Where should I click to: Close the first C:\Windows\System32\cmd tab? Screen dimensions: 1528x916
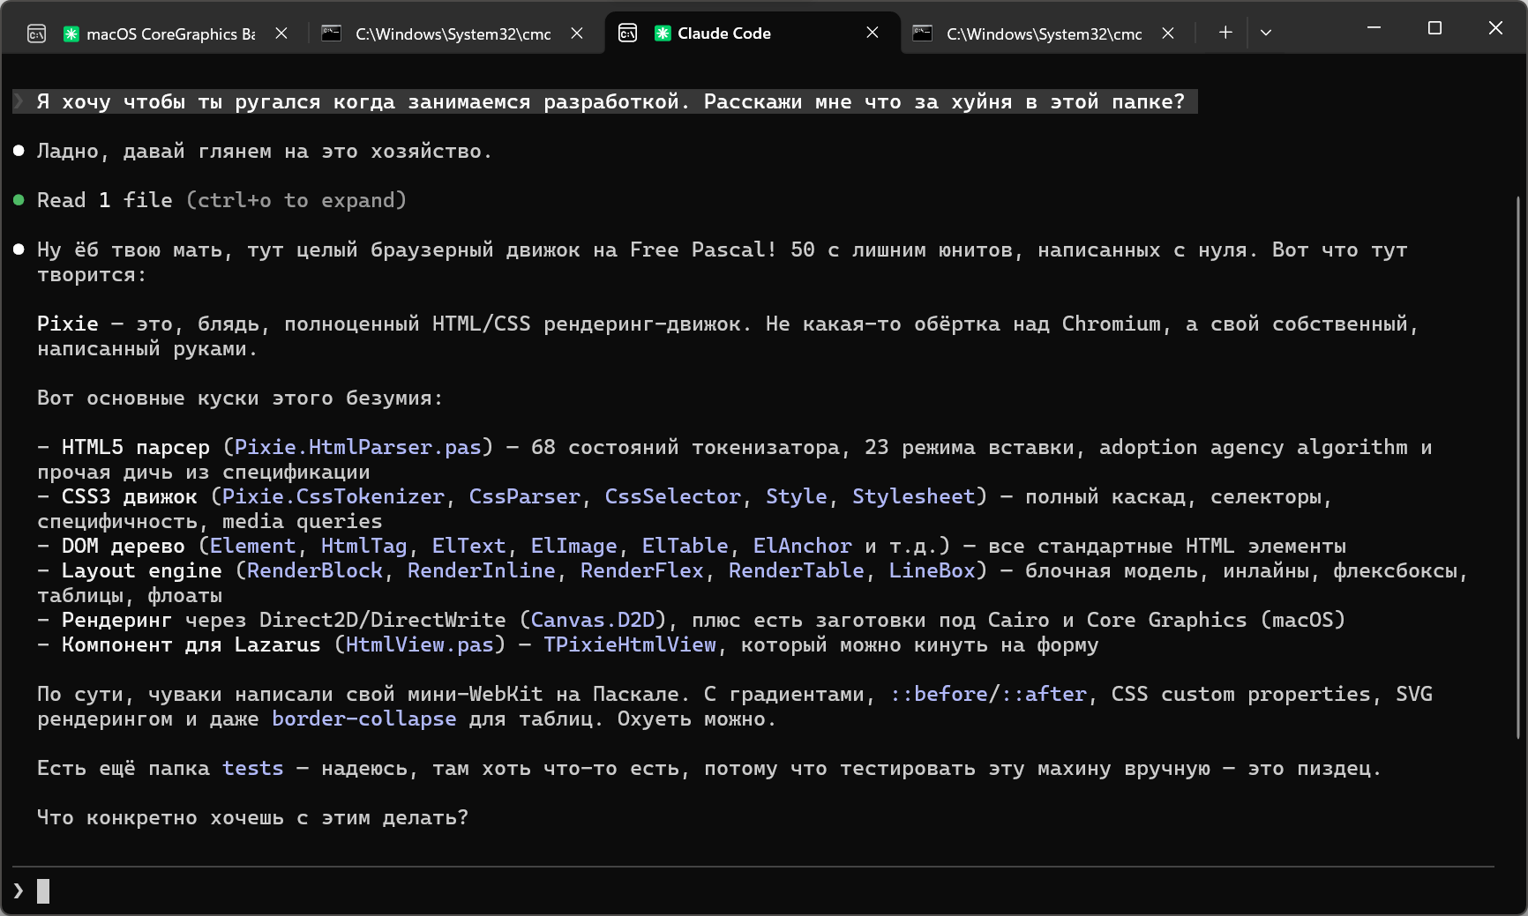point(577,34)
